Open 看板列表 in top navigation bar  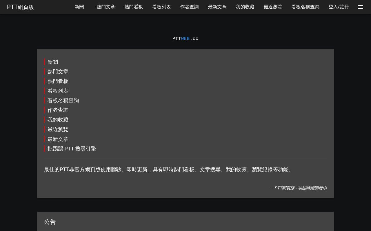161,7
